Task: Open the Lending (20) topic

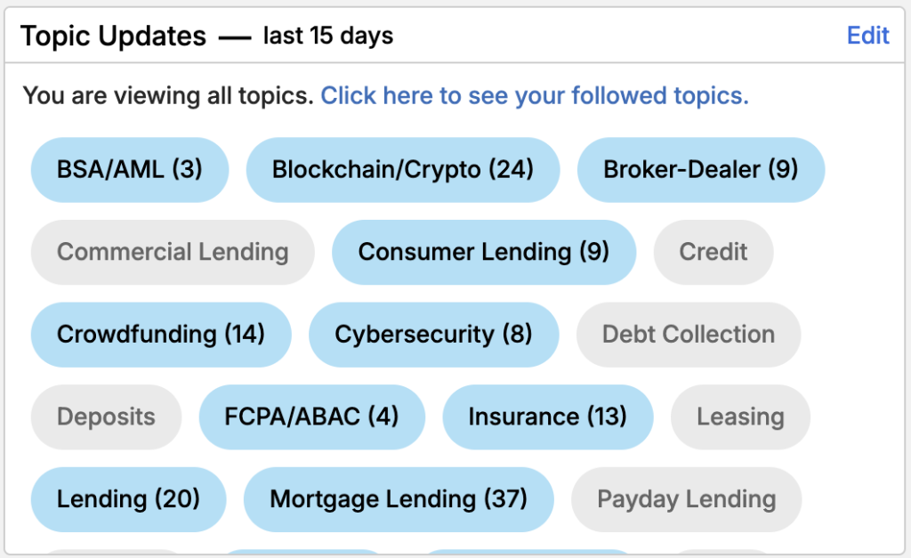Action: [x=128, y=499]
